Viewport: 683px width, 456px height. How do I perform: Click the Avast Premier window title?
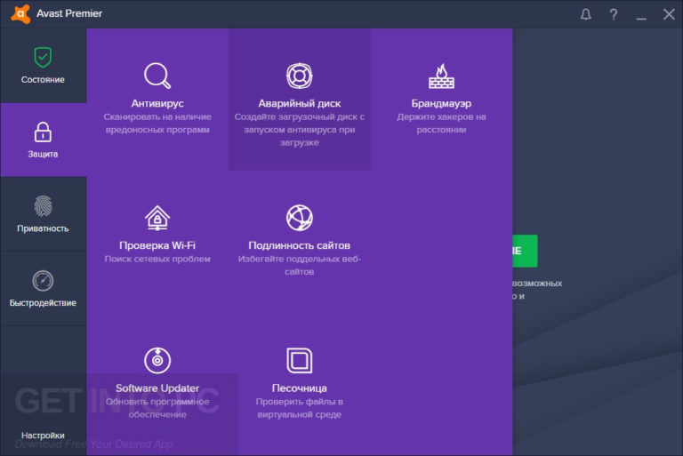[69, 13]
